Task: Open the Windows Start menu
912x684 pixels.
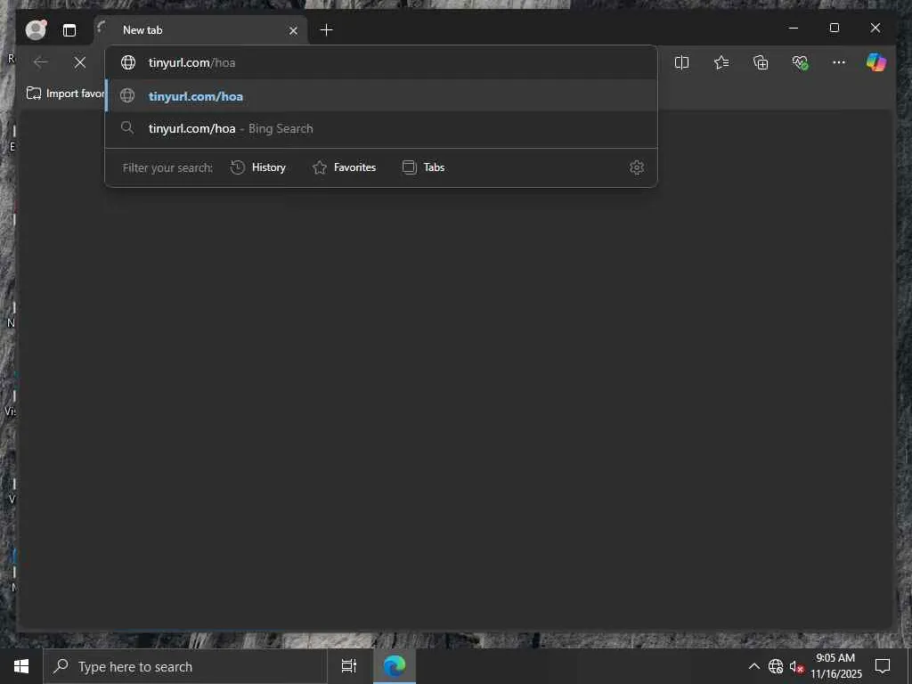Action: tap(21, 666)
